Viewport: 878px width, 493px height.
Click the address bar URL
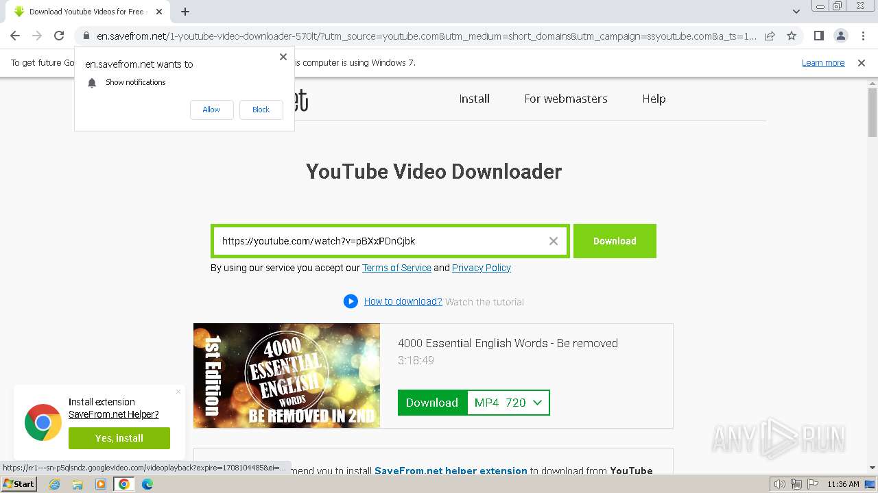pos(426,36)
